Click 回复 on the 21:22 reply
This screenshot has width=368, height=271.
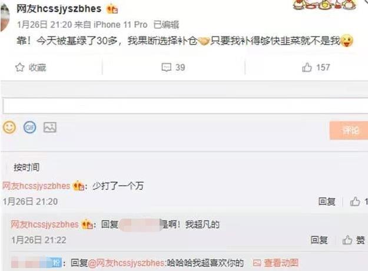(x=319, y=240)
